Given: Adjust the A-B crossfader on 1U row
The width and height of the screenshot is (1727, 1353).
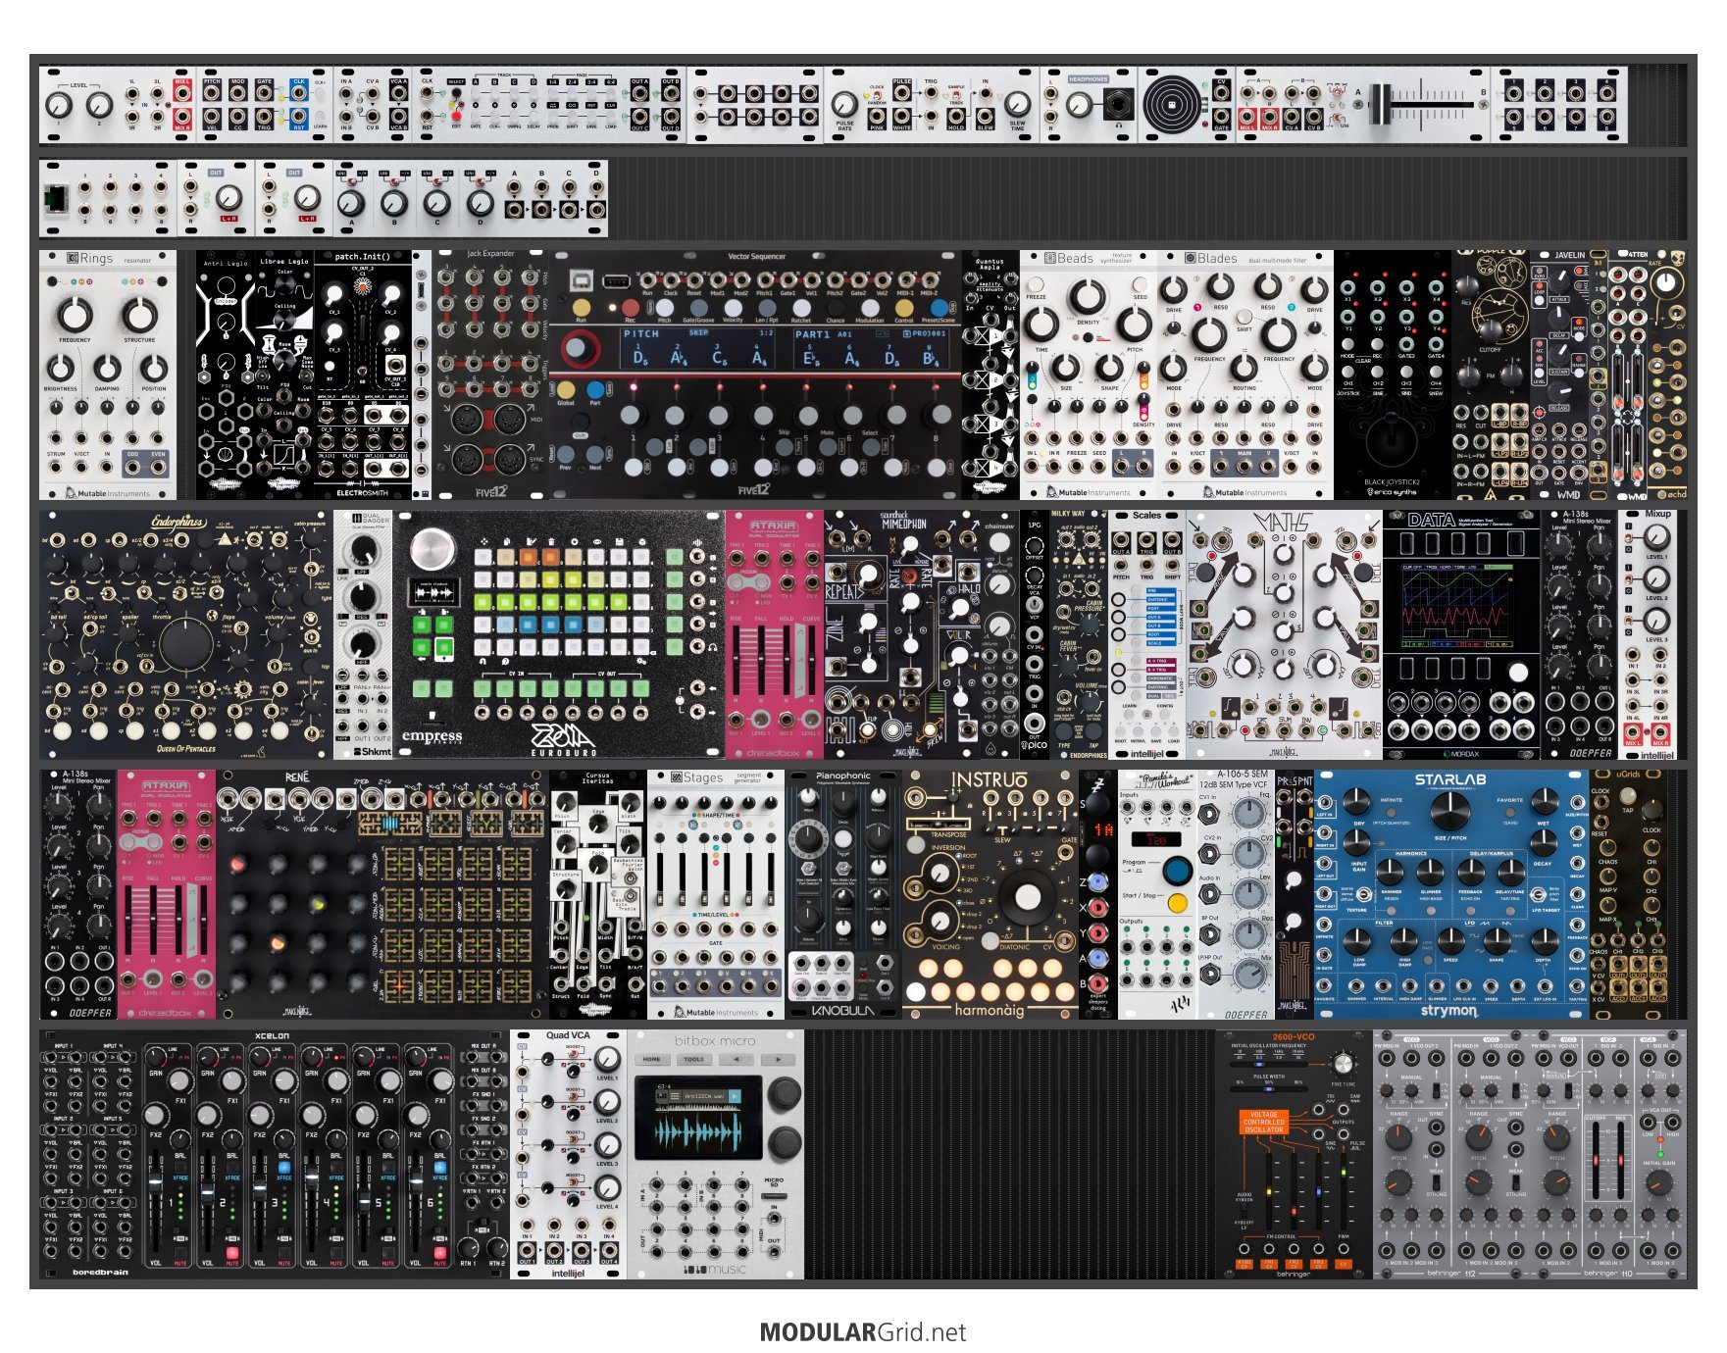Looking at the screenshot, I should pyautogui.click(x=1380, y=104).
